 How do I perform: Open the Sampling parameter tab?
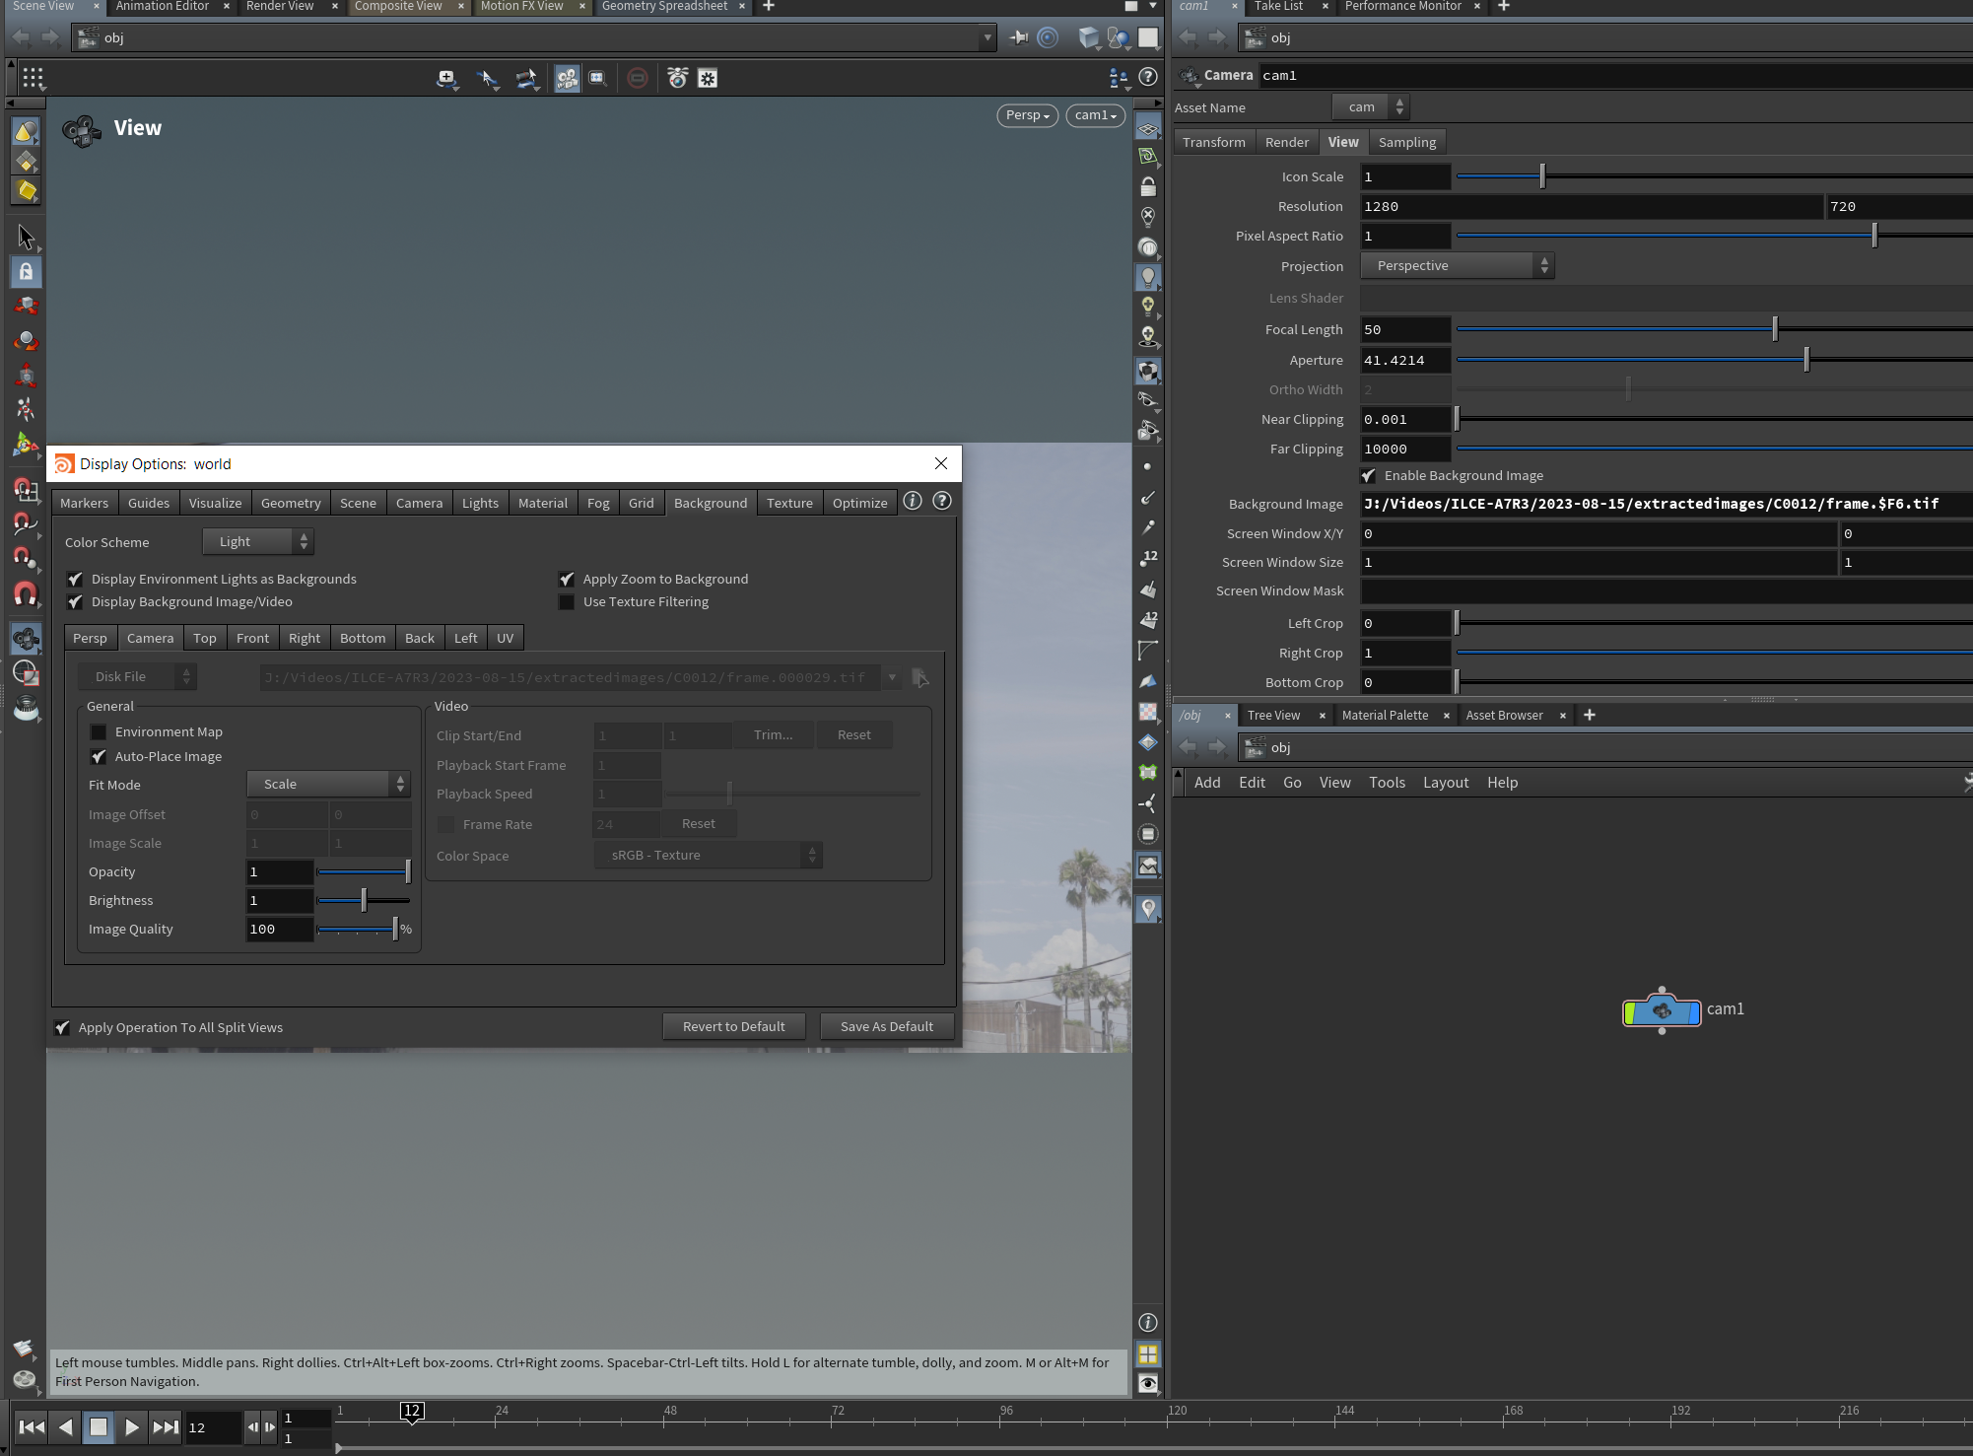coord(1407,142)
